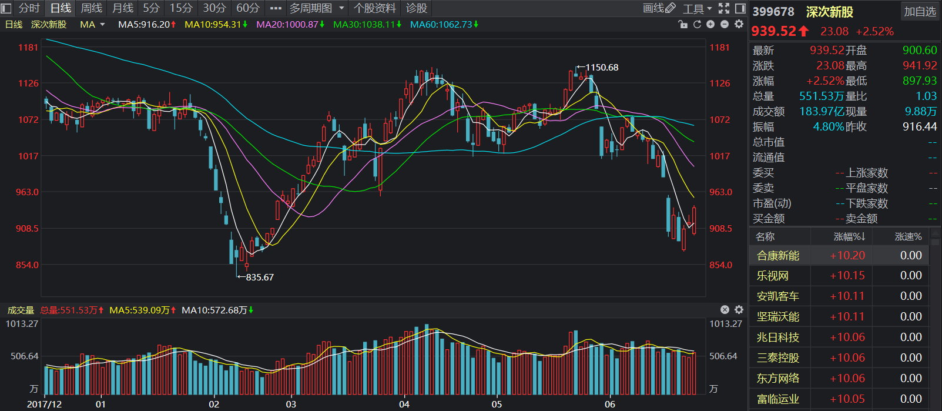Close the 成交量 volume indicator panel

[x=725, y=310]
